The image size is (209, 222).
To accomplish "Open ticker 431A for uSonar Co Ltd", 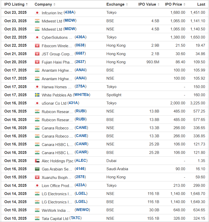I will pyautogui.click(x=73, y=103).
